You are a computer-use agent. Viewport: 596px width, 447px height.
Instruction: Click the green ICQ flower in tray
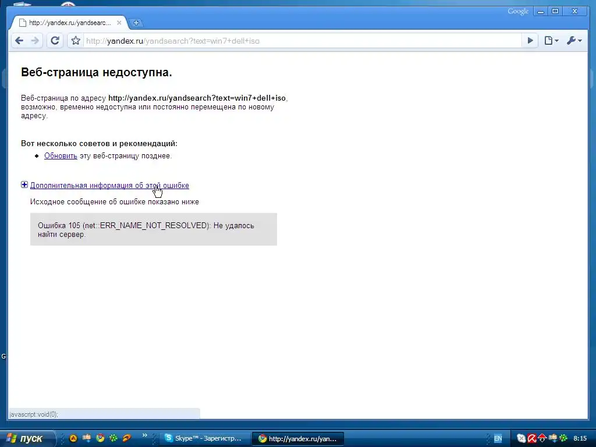click(563, 438)
